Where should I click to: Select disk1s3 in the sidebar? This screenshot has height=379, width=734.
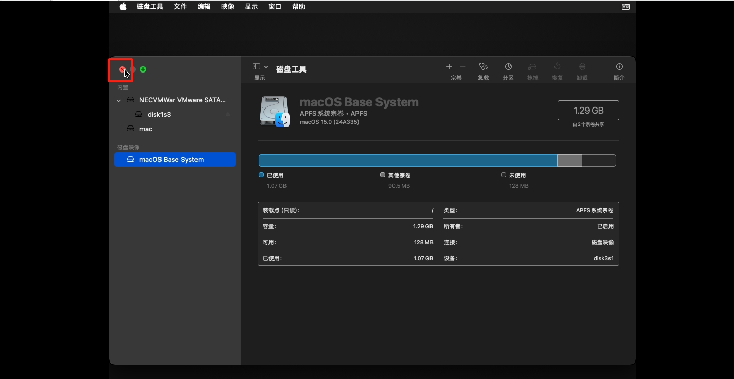click(x=159, y=115)
